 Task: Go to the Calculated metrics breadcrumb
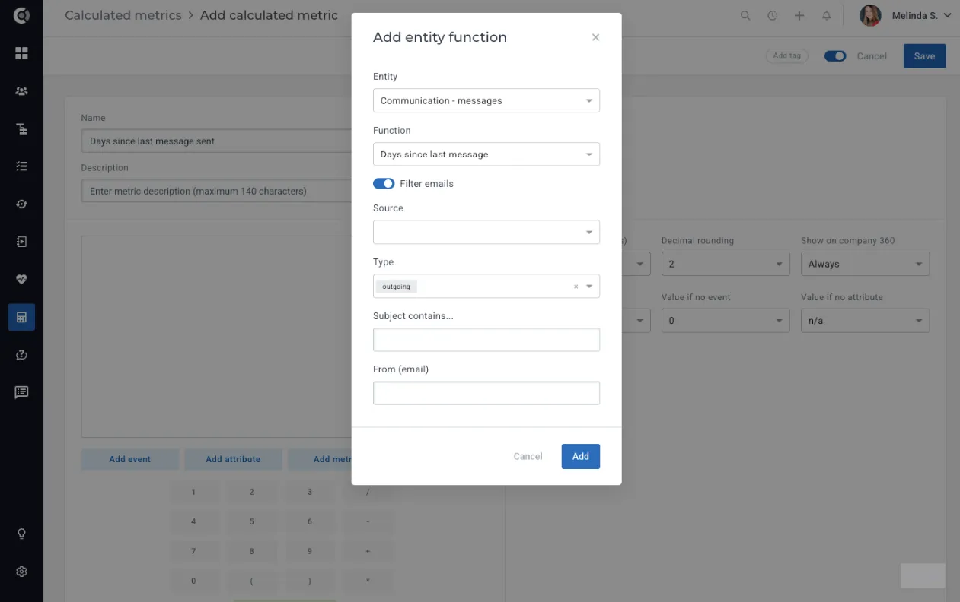tap(123, 15)
